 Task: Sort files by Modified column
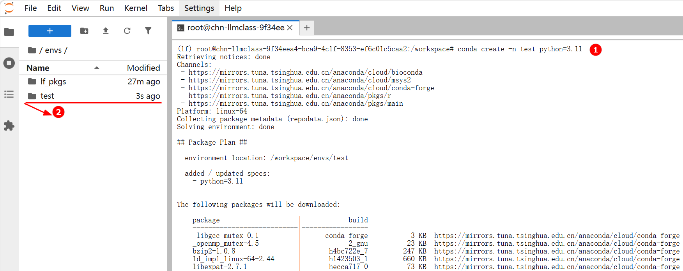point(143,68)
